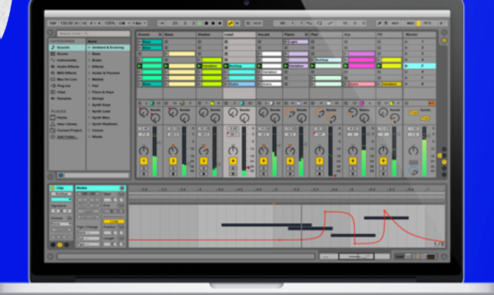Click the TAP tempo button
Screen dimensions: 494x295
(x=53, y=23)
